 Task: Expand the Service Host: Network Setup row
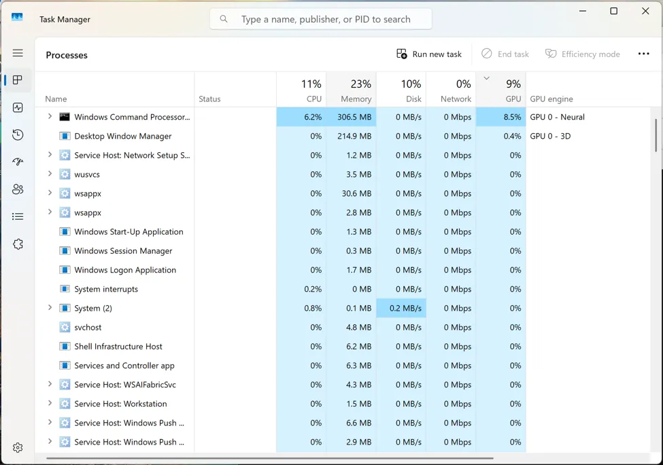click(50, 155)
